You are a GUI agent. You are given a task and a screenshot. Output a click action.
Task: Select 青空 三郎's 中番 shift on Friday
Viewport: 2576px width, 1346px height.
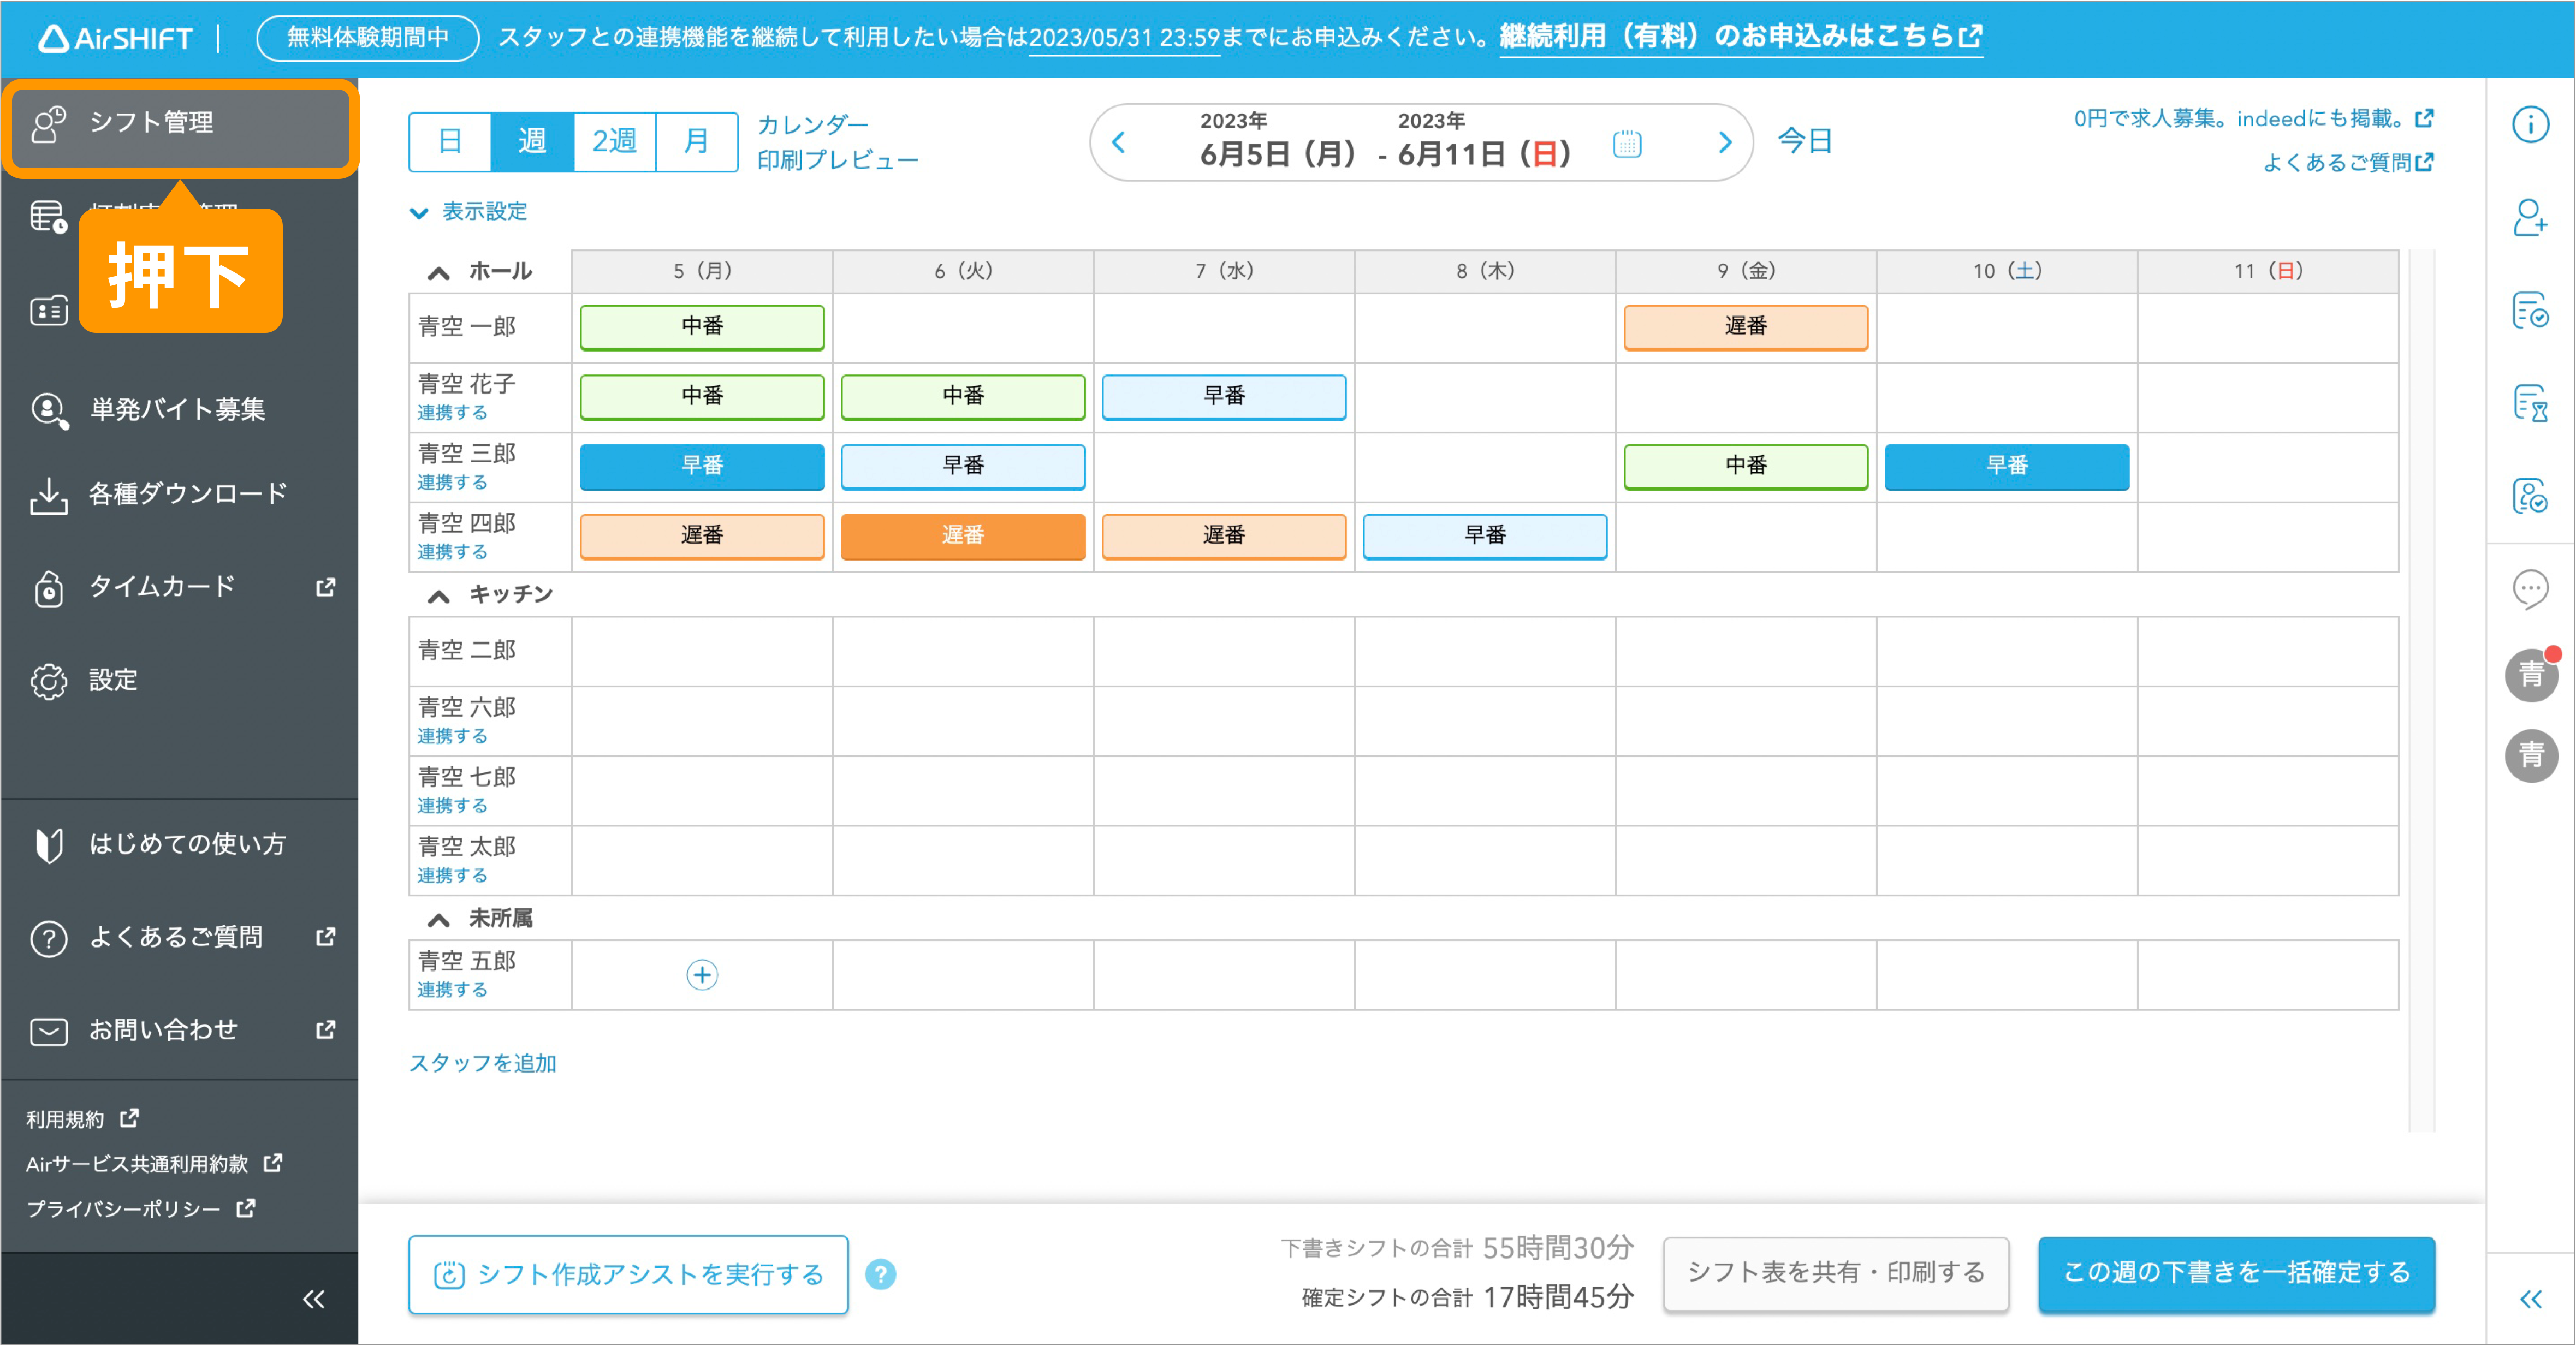click(1746, 466)
